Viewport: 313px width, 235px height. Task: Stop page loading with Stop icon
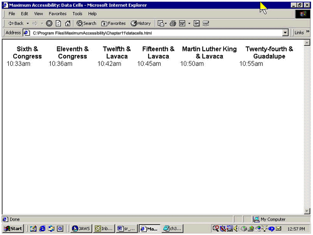(x=49, y=23)
